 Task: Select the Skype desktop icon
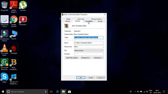4,78
